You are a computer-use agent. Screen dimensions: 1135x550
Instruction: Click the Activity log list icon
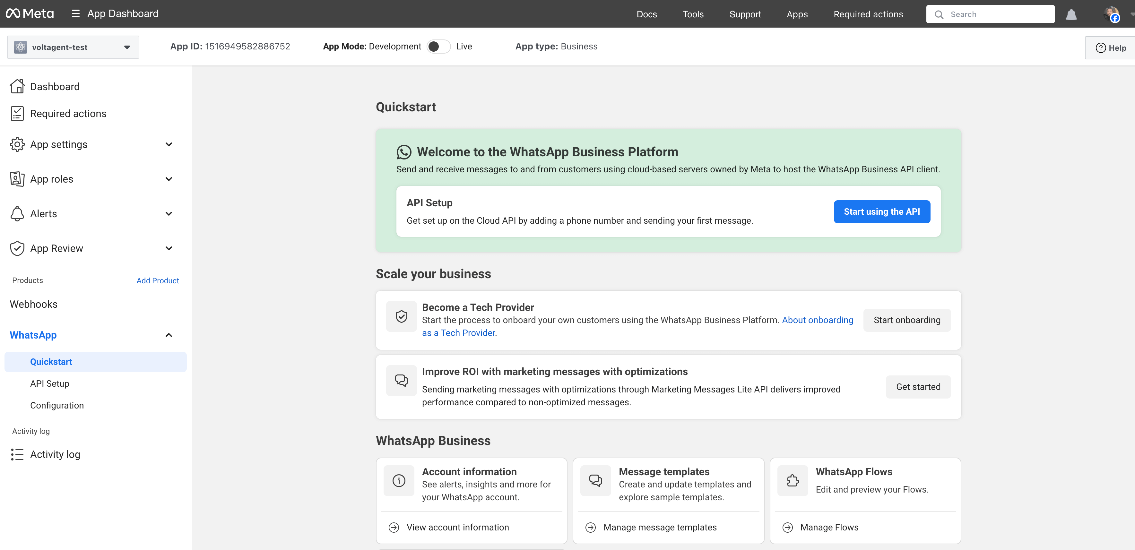click(17, 454)
